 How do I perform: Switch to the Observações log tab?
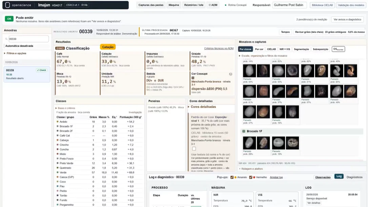tap(323, 177)
